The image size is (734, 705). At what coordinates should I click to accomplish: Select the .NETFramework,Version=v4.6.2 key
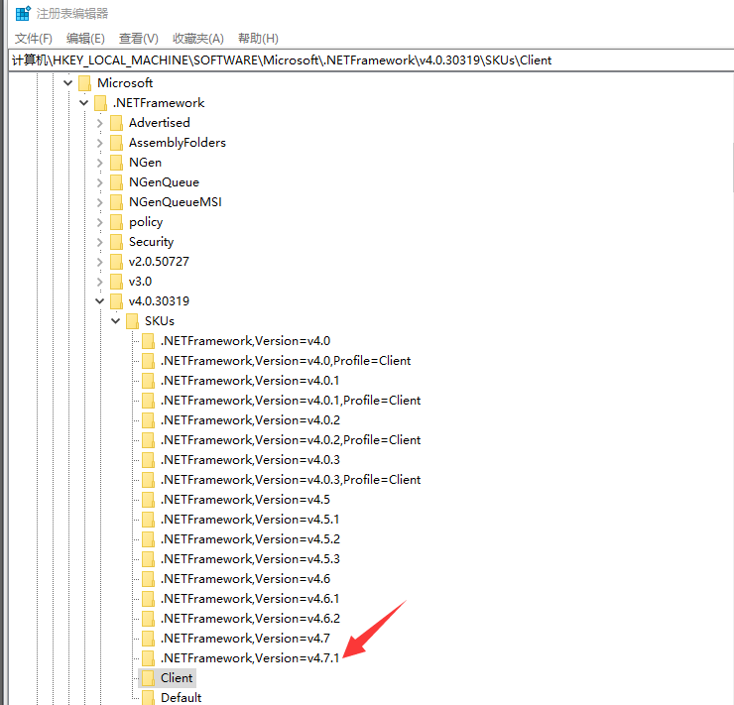tap(250, 619)
